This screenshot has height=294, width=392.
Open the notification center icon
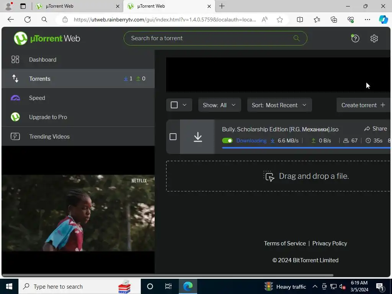[380, 286]
